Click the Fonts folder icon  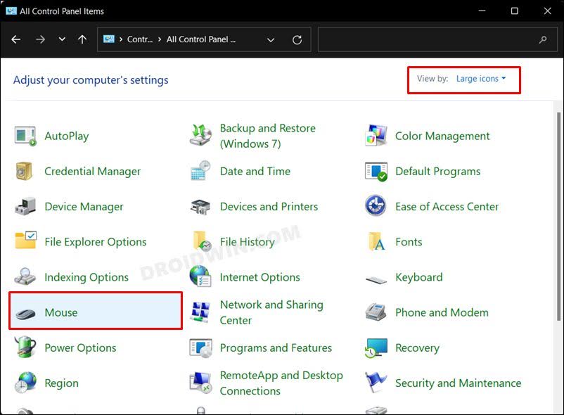(x=376, y=242)
